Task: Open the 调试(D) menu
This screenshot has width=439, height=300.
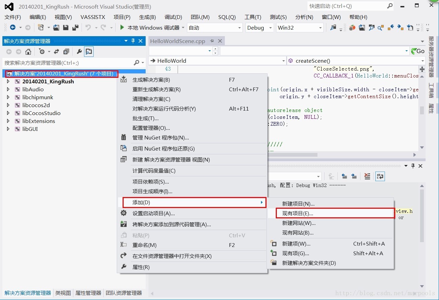Action: point(173,17)
